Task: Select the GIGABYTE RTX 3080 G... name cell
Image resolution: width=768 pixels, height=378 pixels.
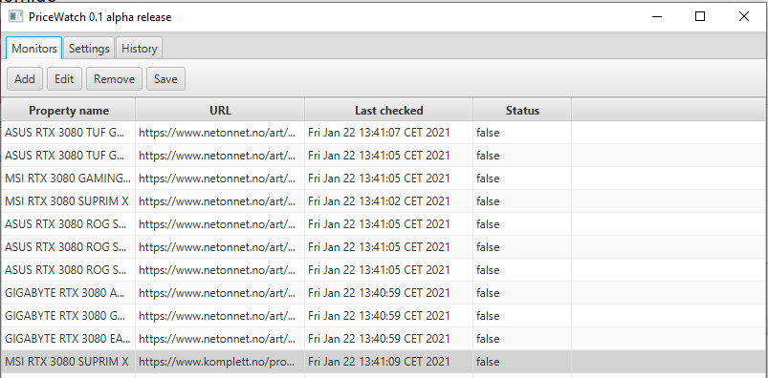Action: coord(68,316)
